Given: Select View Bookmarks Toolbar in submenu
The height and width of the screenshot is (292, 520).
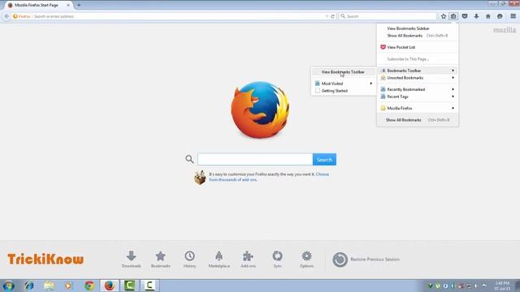Looking at the screenshot, I should coord(344,72).
